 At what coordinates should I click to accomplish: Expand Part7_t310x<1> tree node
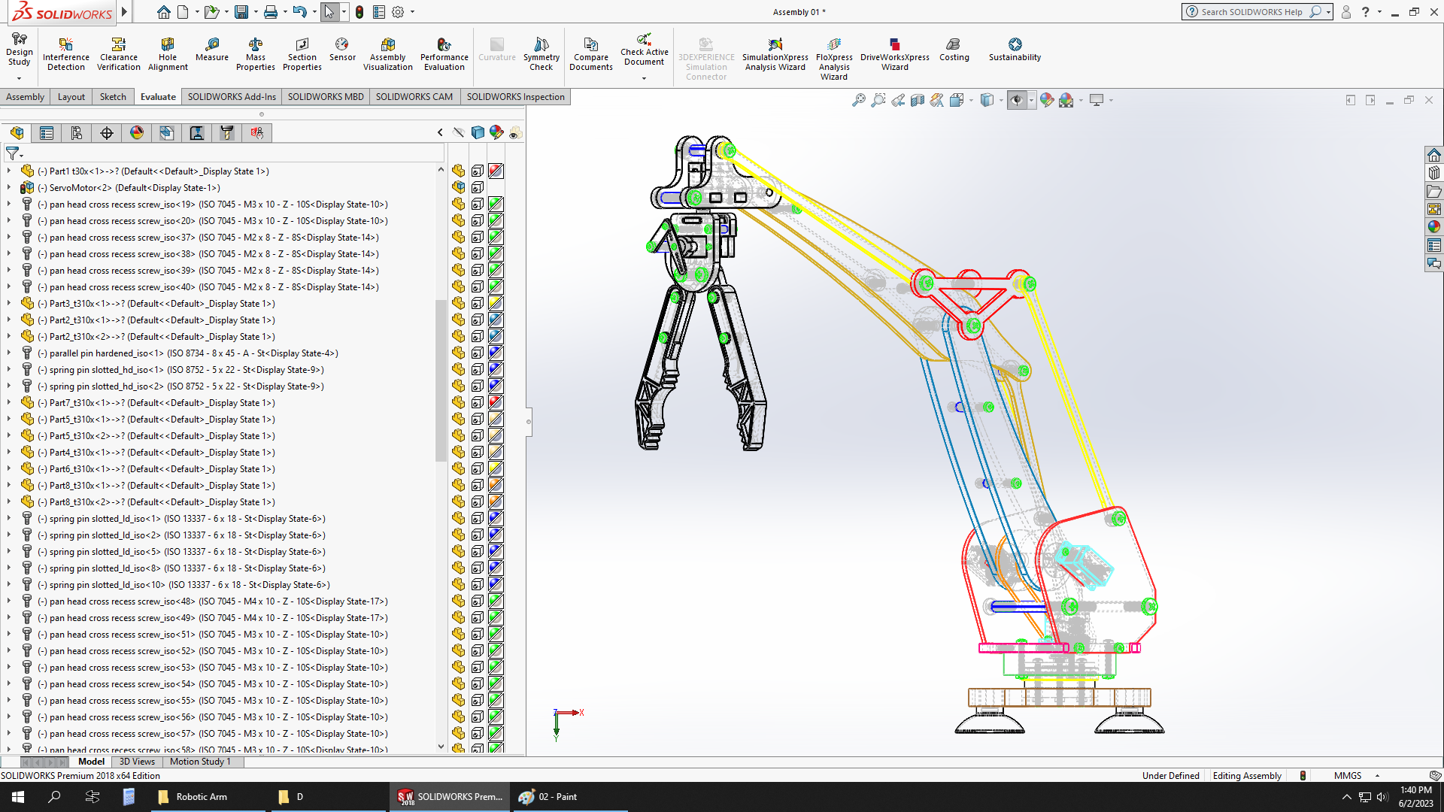(9, 403)
